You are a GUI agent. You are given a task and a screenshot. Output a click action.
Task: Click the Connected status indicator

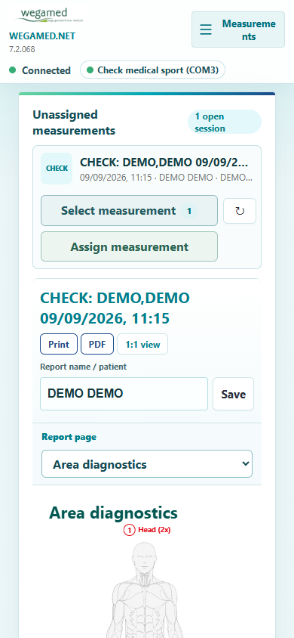[x=40, y=70]
